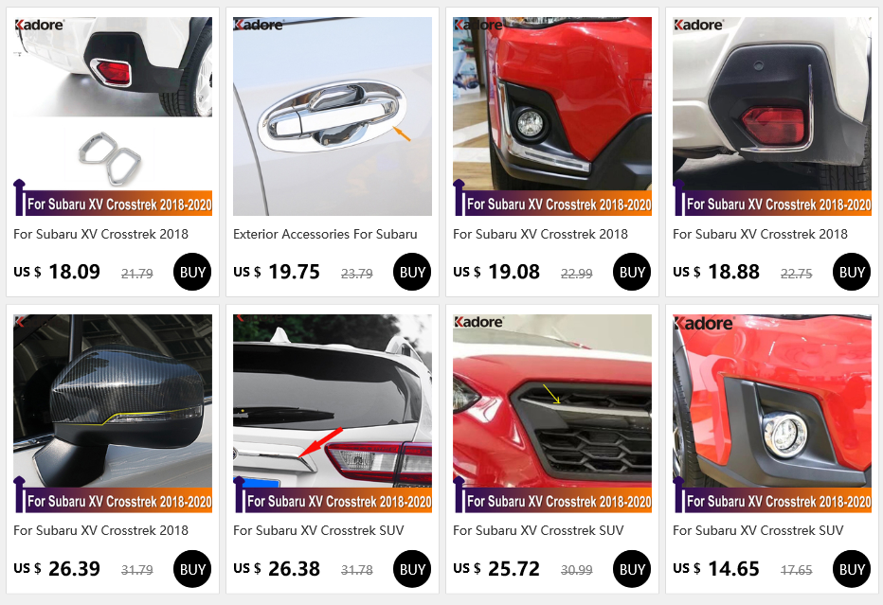Open title link above the $25.72 price
The width and height of the screenshot is (883, 605).
538,531
